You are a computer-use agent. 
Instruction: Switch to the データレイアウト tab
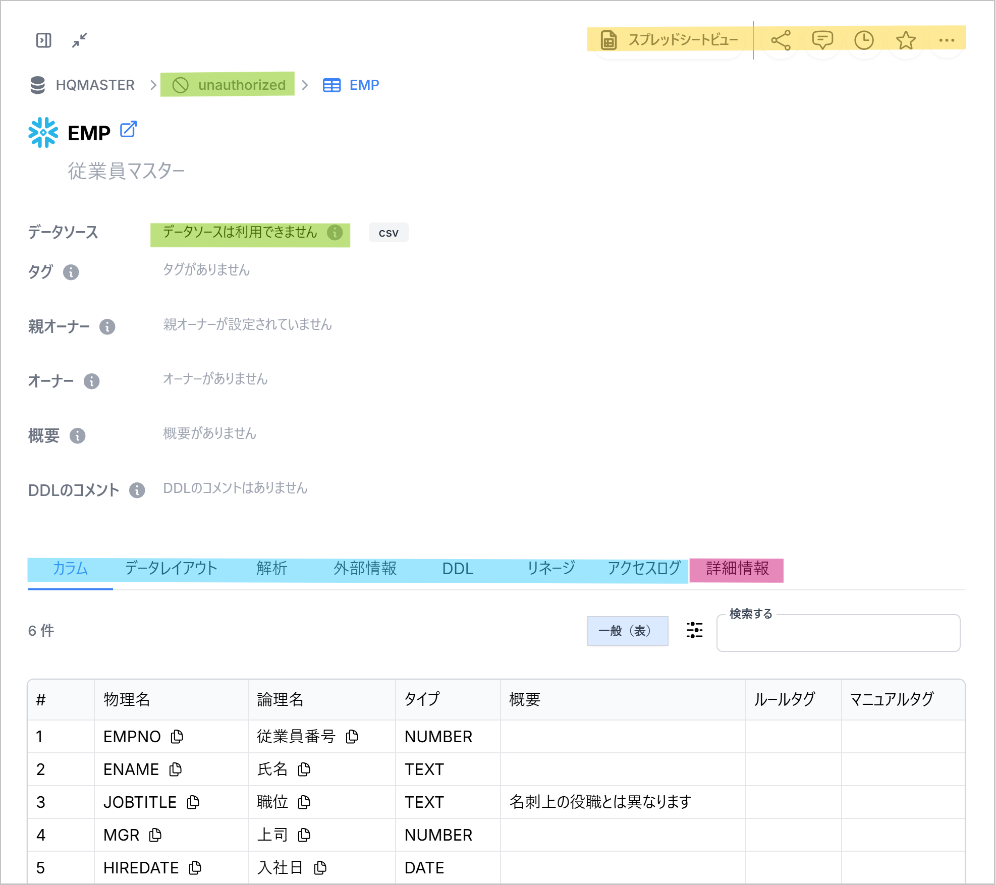(x=171, y=569)
